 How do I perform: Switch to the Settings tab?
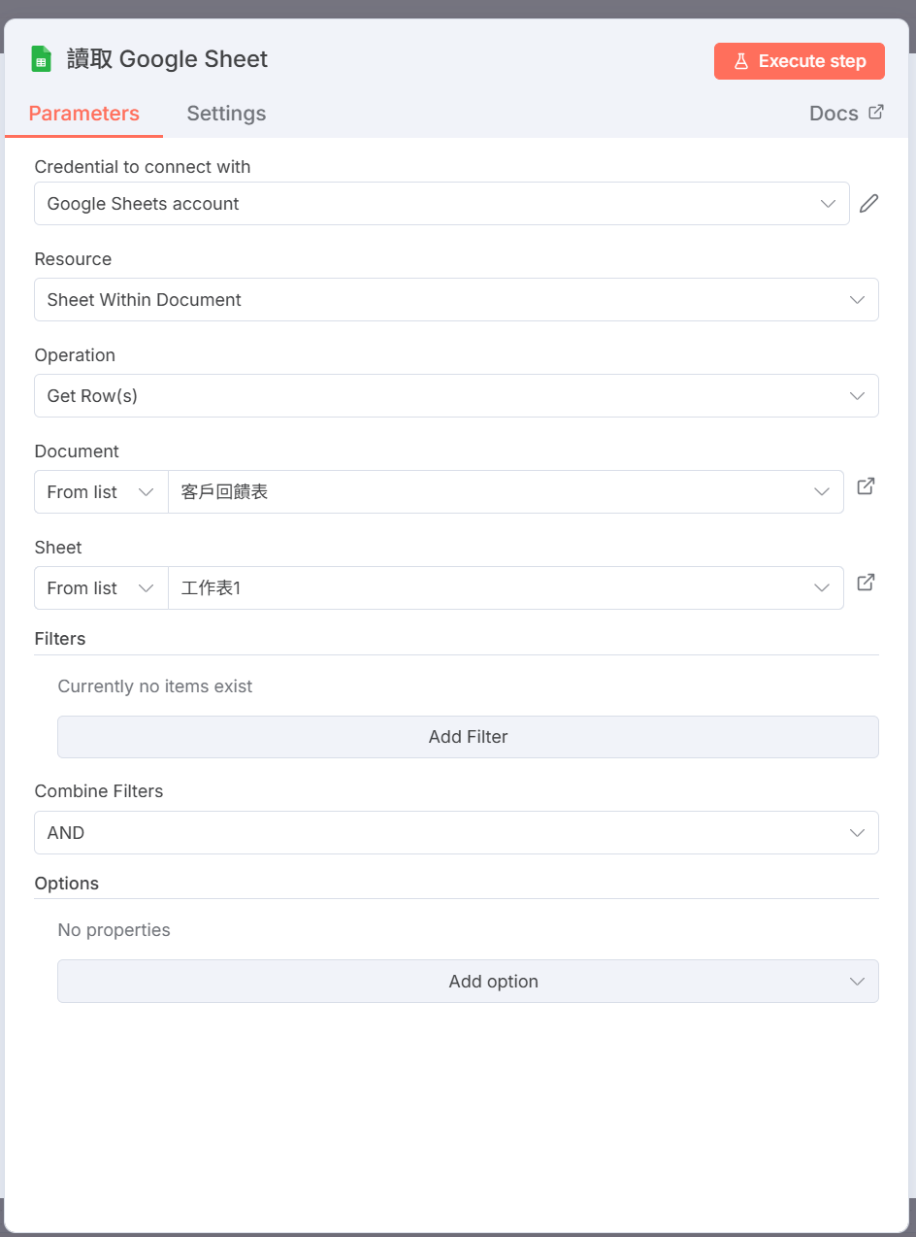(x=226, y=114)
